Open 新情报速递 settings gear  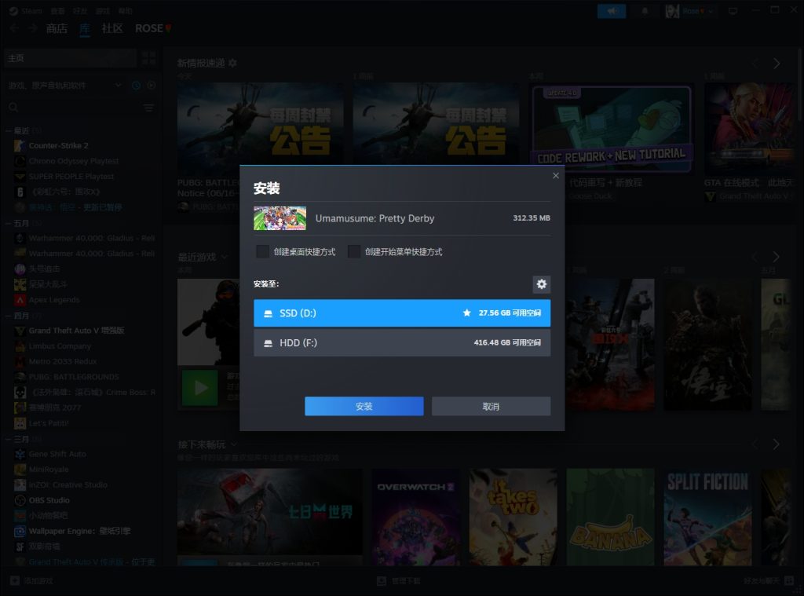232,63
